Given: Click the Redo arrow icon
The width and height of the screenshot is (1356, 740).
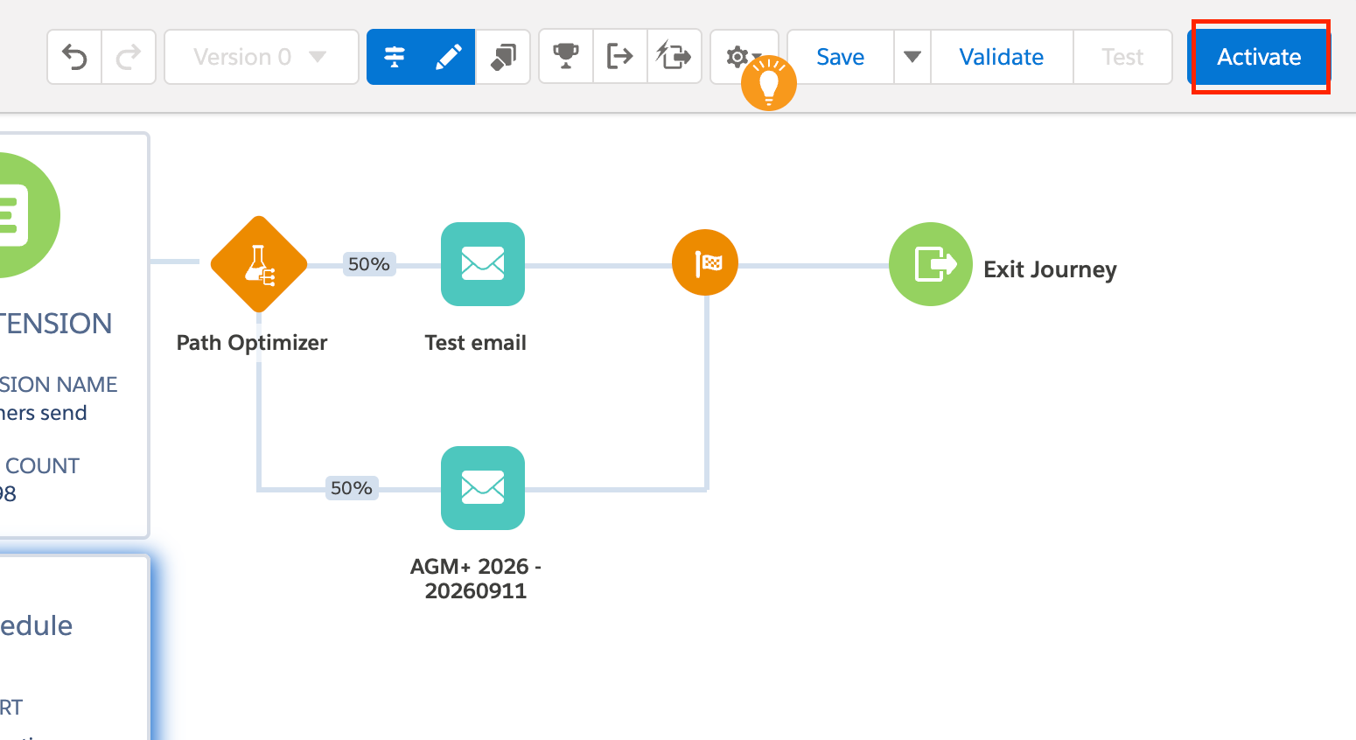Looking at the screenshot, I should pyautogui.click(x=129, y=57).
